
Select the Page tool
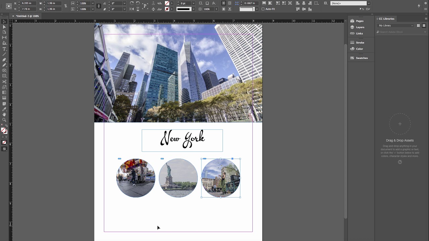coord(4,32)
